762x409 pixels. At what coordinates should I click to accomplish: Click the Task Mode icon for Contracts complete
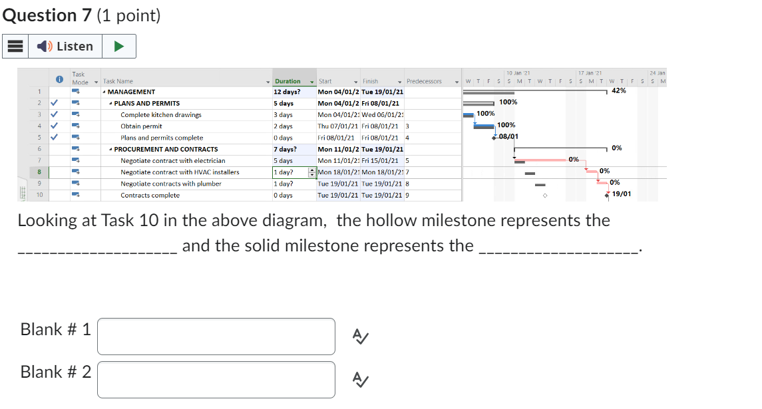(x=75, y=194)
